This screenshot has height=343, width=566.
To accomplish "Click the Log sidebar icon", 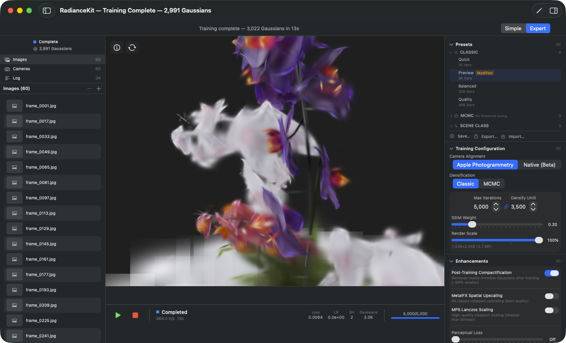I will pos(7,78).
